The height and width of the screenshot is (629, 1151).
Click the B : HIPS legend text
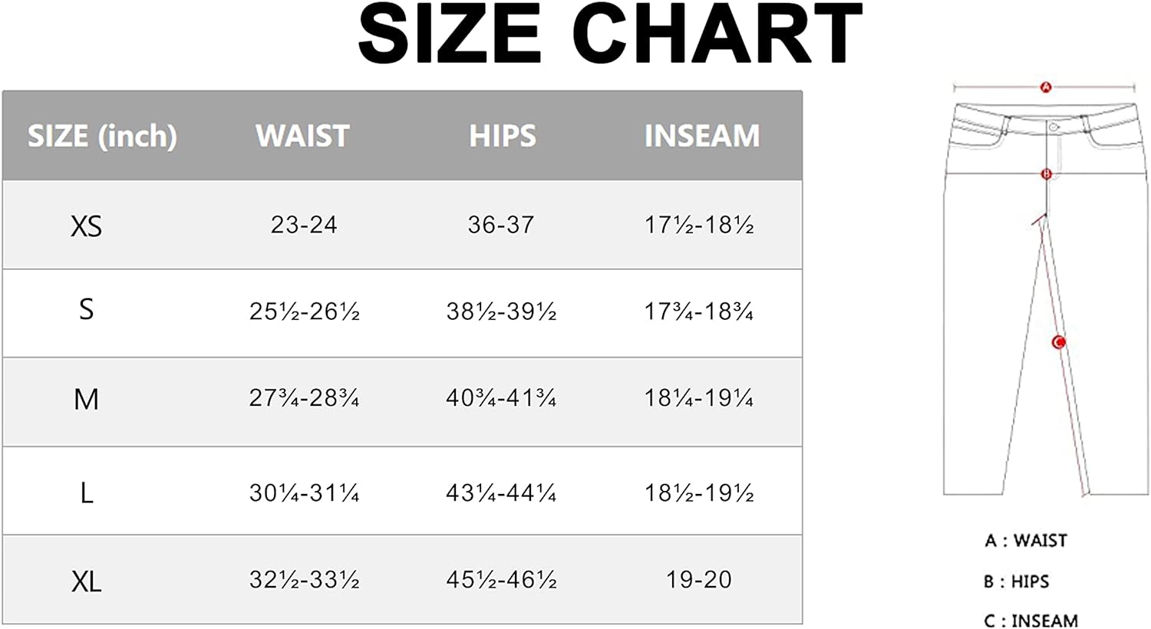[x=1017, y=581]
